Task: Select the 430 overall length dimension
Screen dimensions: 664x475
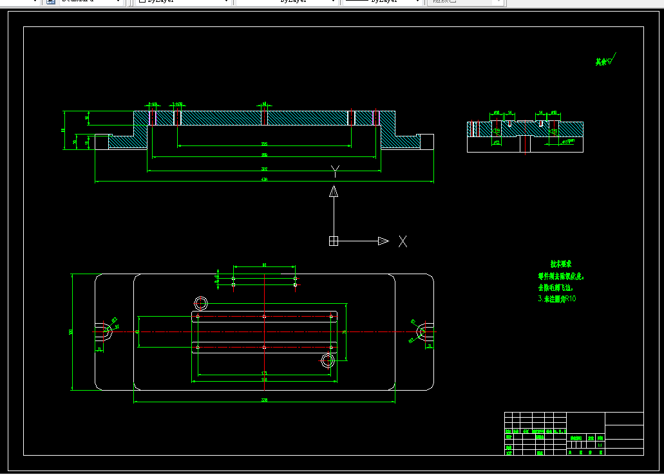Action: click(264, 180)
